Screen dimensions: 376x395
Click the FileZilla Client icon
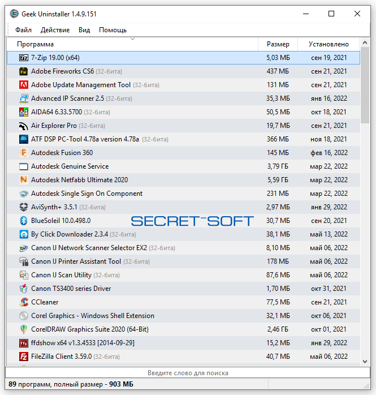click(24, 357)
